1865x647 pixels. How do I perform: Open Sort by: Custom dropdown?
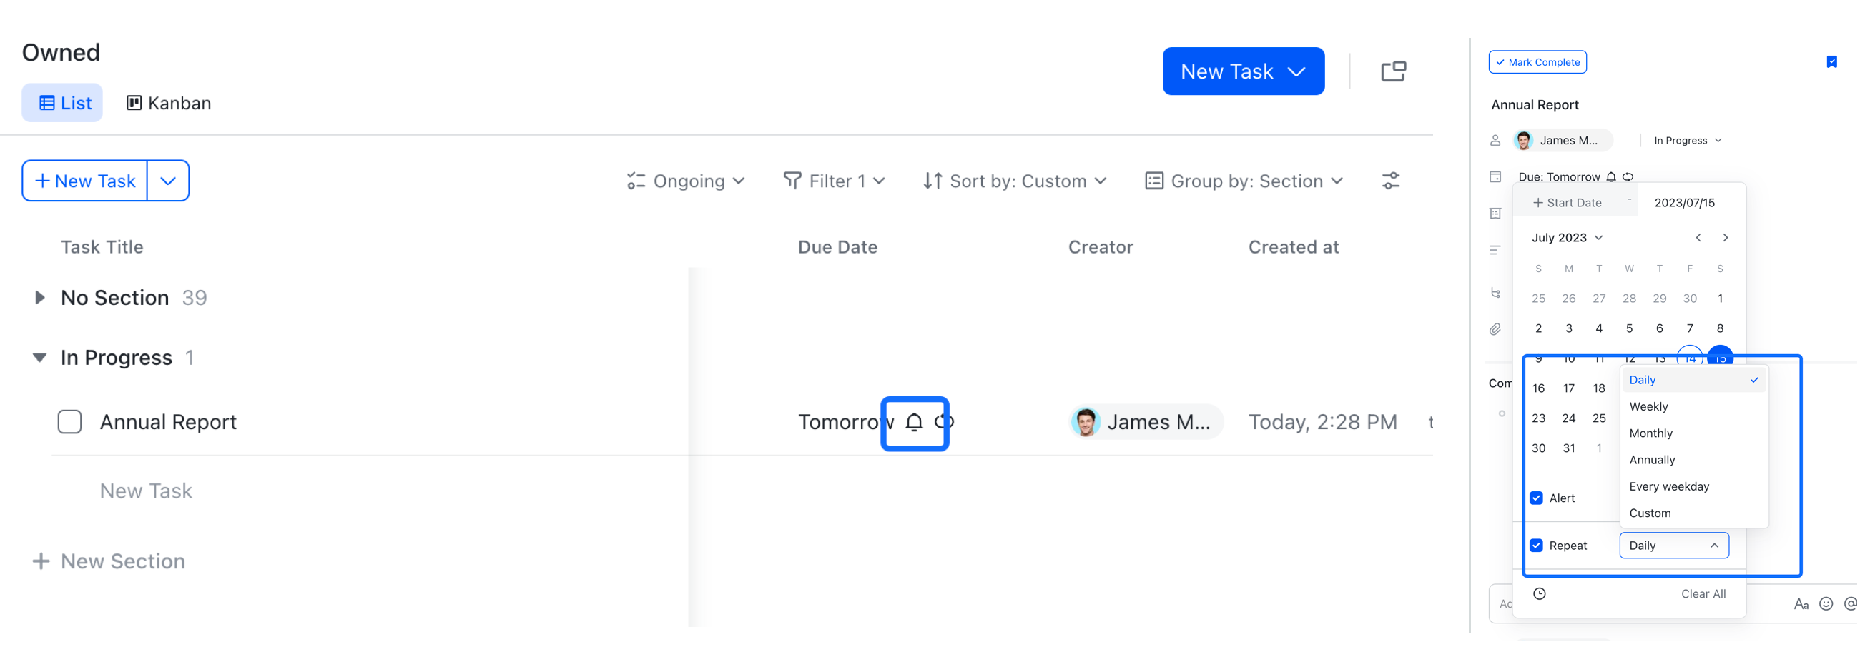1015,181
